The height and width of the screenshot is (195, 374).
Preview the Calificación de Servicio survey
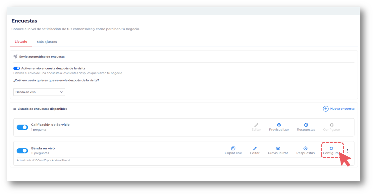[x=279, y=125]
